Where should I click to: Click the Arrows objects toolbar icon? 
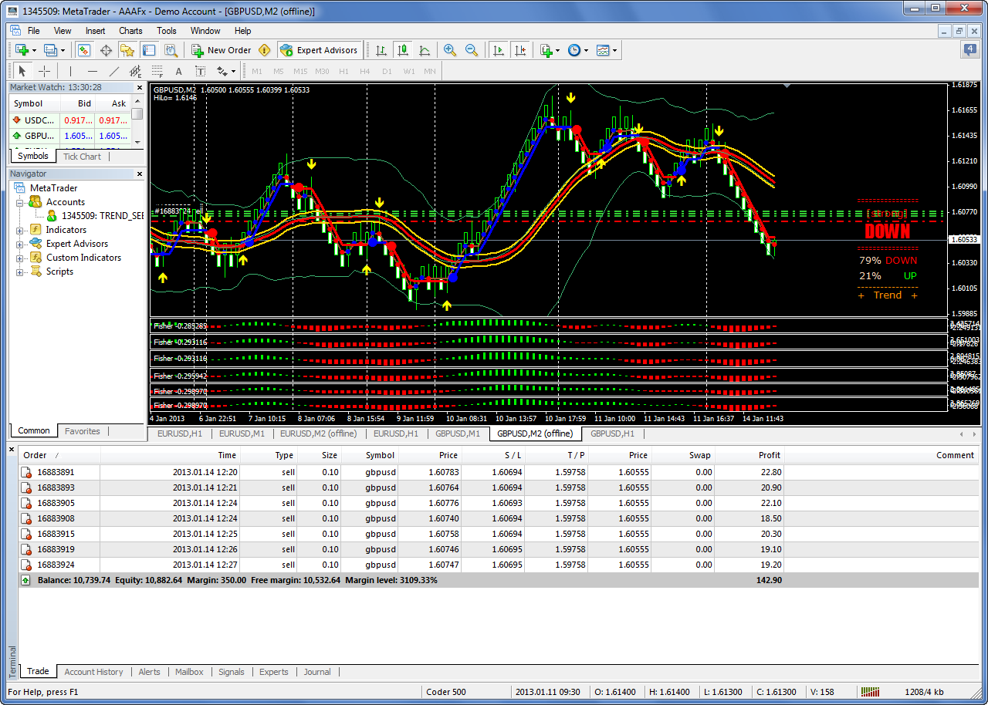tap(222, 71)
